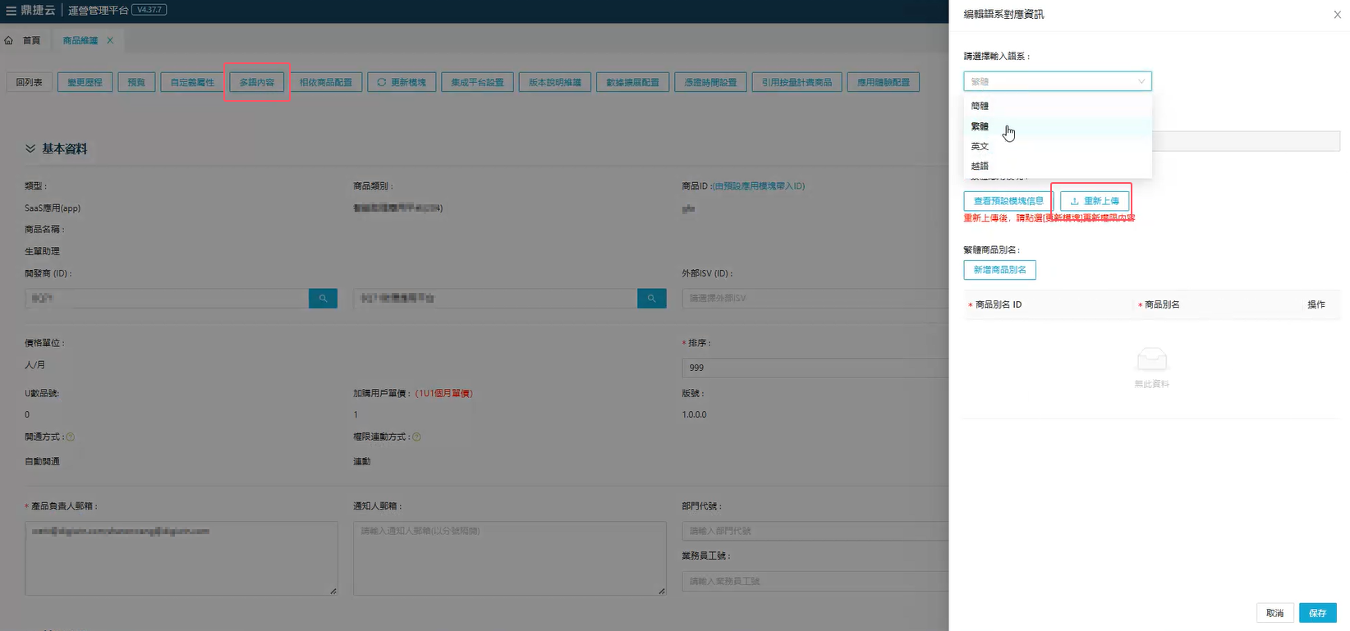The width and height of the screenshot is (1350, 631).
Task: Click the V4.37.7 version badge
Action: pyautogui.click(x=149, y=10)
